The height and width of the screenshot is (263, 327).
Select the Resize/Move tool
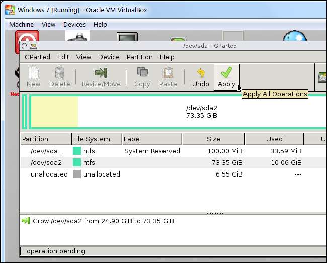click(101, 77)
